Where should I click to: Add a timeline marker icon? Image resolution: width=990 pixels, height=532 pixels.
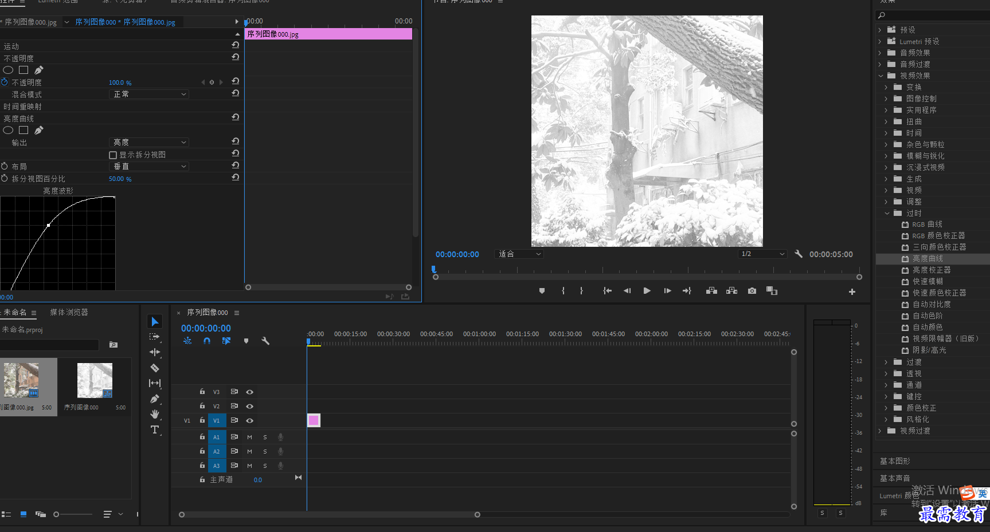click(x=246, y=341)
